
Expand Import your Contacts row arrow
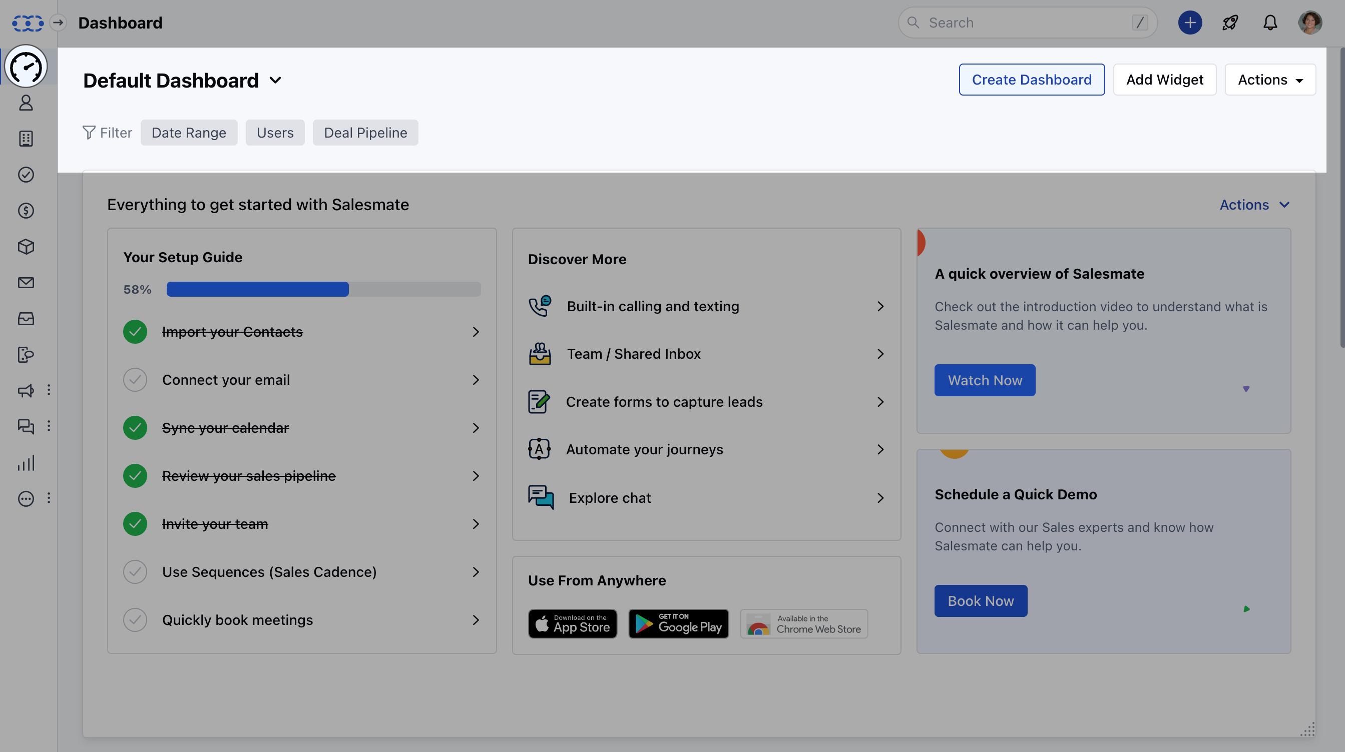(476, 332)
